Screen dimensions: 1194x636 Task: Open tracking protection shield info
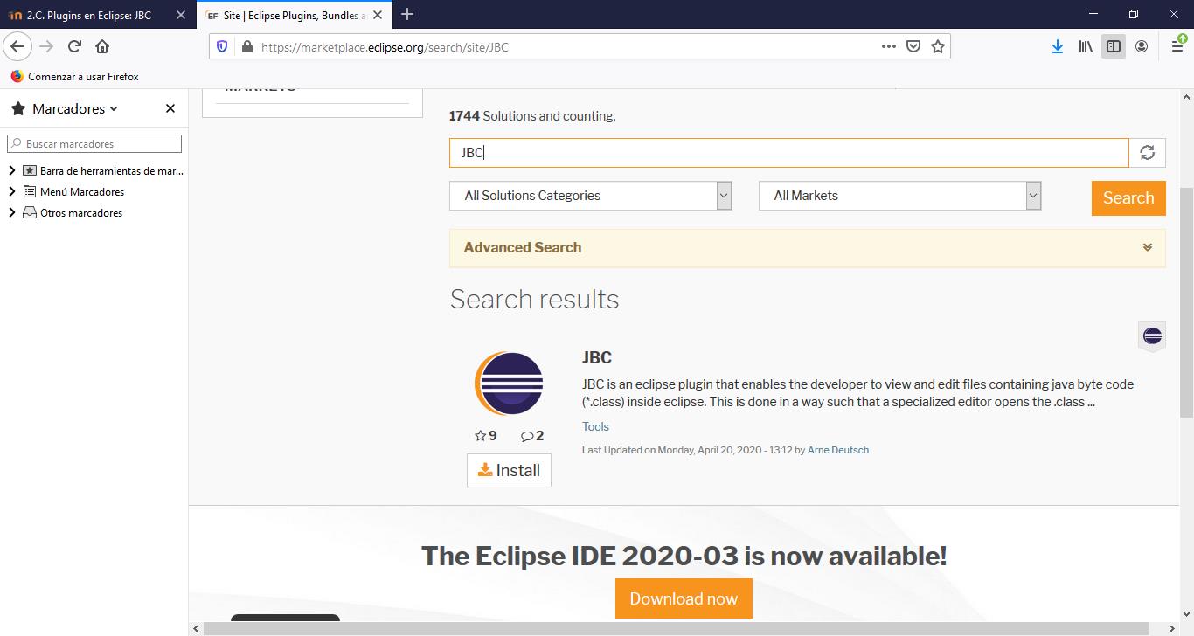tap(222, 46)
